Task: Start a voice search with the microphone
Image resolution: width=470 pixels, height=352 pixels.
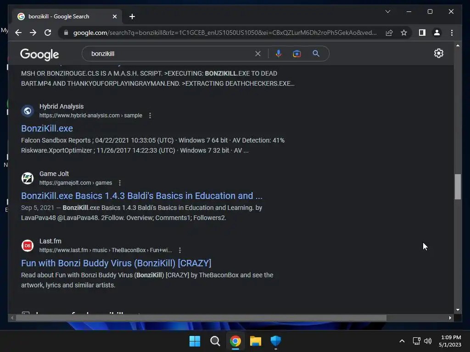Action: pyautogui.click(x=279, y=54)
